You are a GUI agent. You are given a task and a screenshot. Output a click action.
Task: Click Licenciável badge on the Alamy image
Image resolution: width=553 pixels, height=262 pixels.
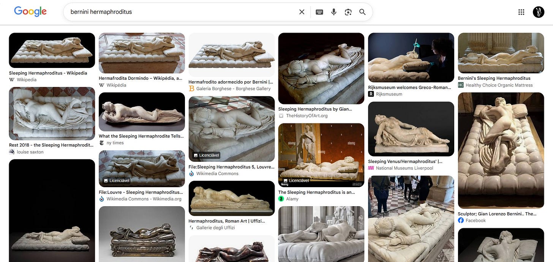297,181
